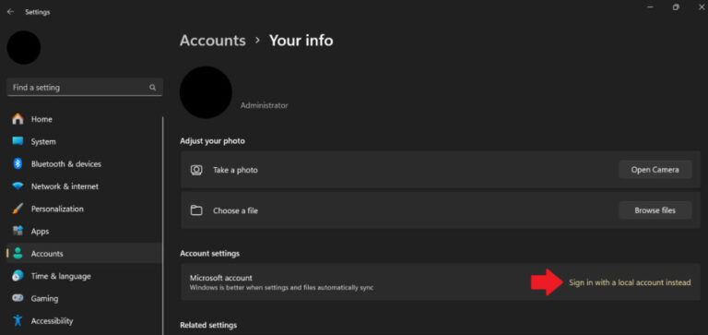Open the Accessibility label
The width and height of the screenshot is (708, 335).
point(52,321)
